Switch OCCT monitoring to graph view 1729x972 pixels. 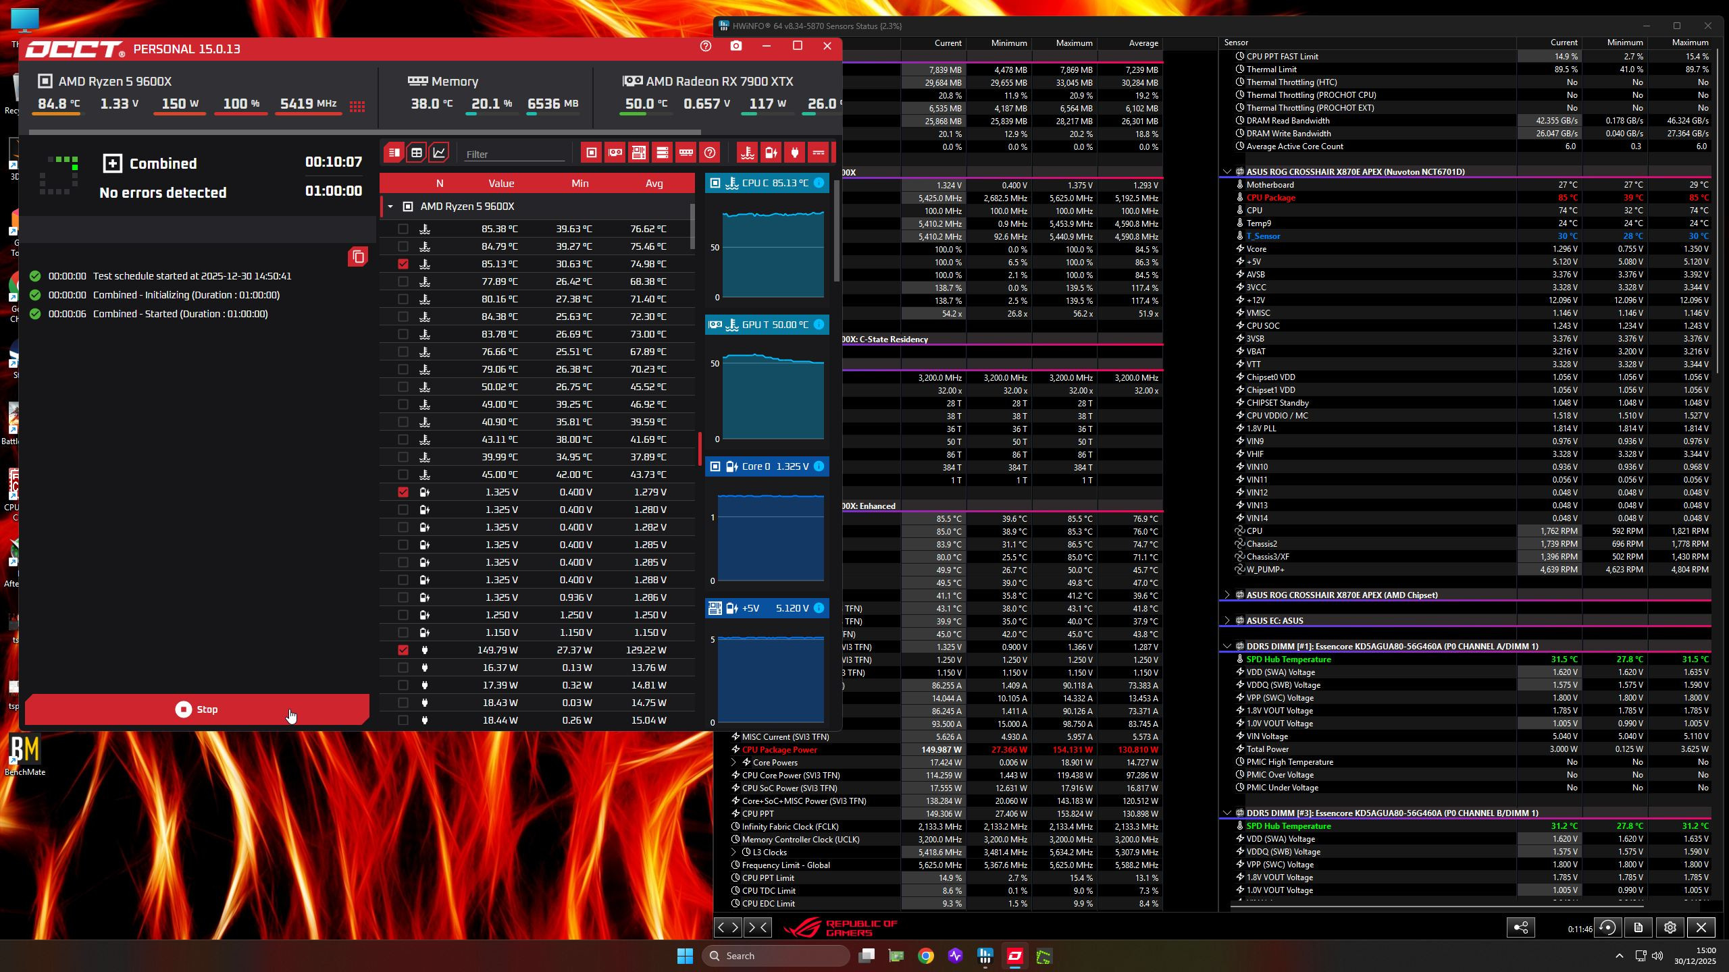[439, 153]
